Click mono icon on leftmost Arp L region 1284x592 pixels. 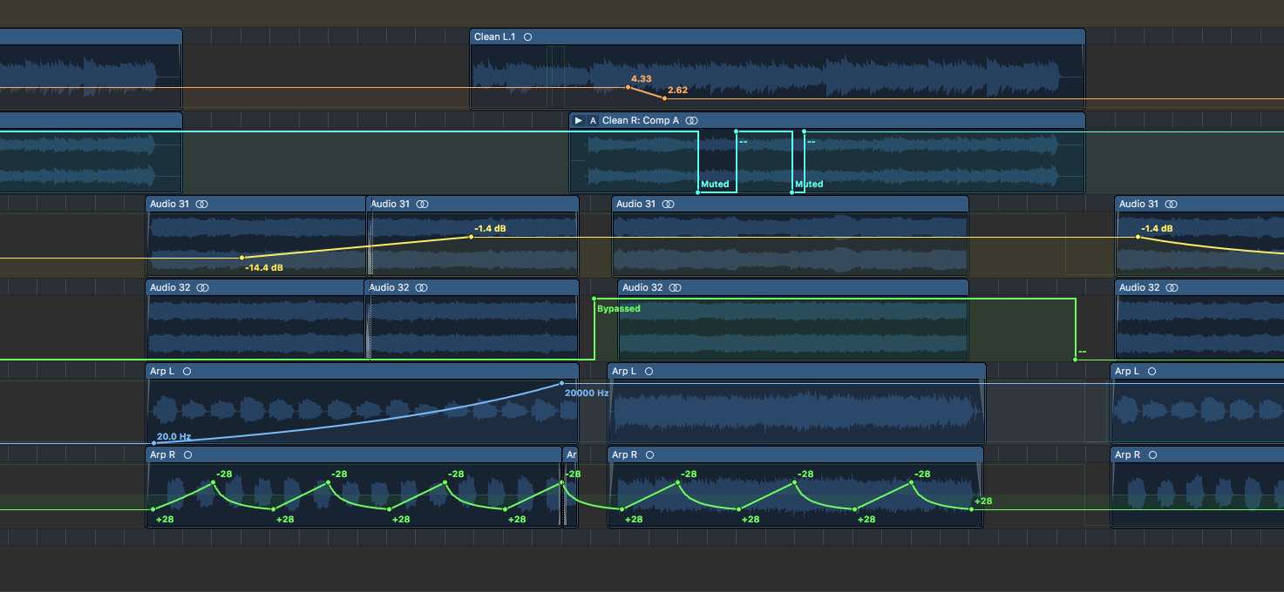[x=187, y=371]
